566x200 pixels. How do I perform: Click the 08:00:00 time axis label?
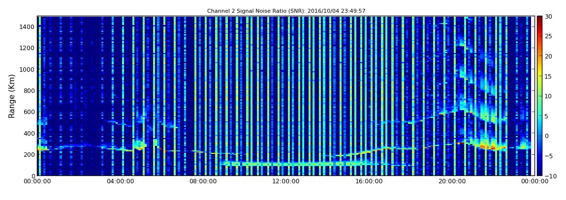[203, 182]
